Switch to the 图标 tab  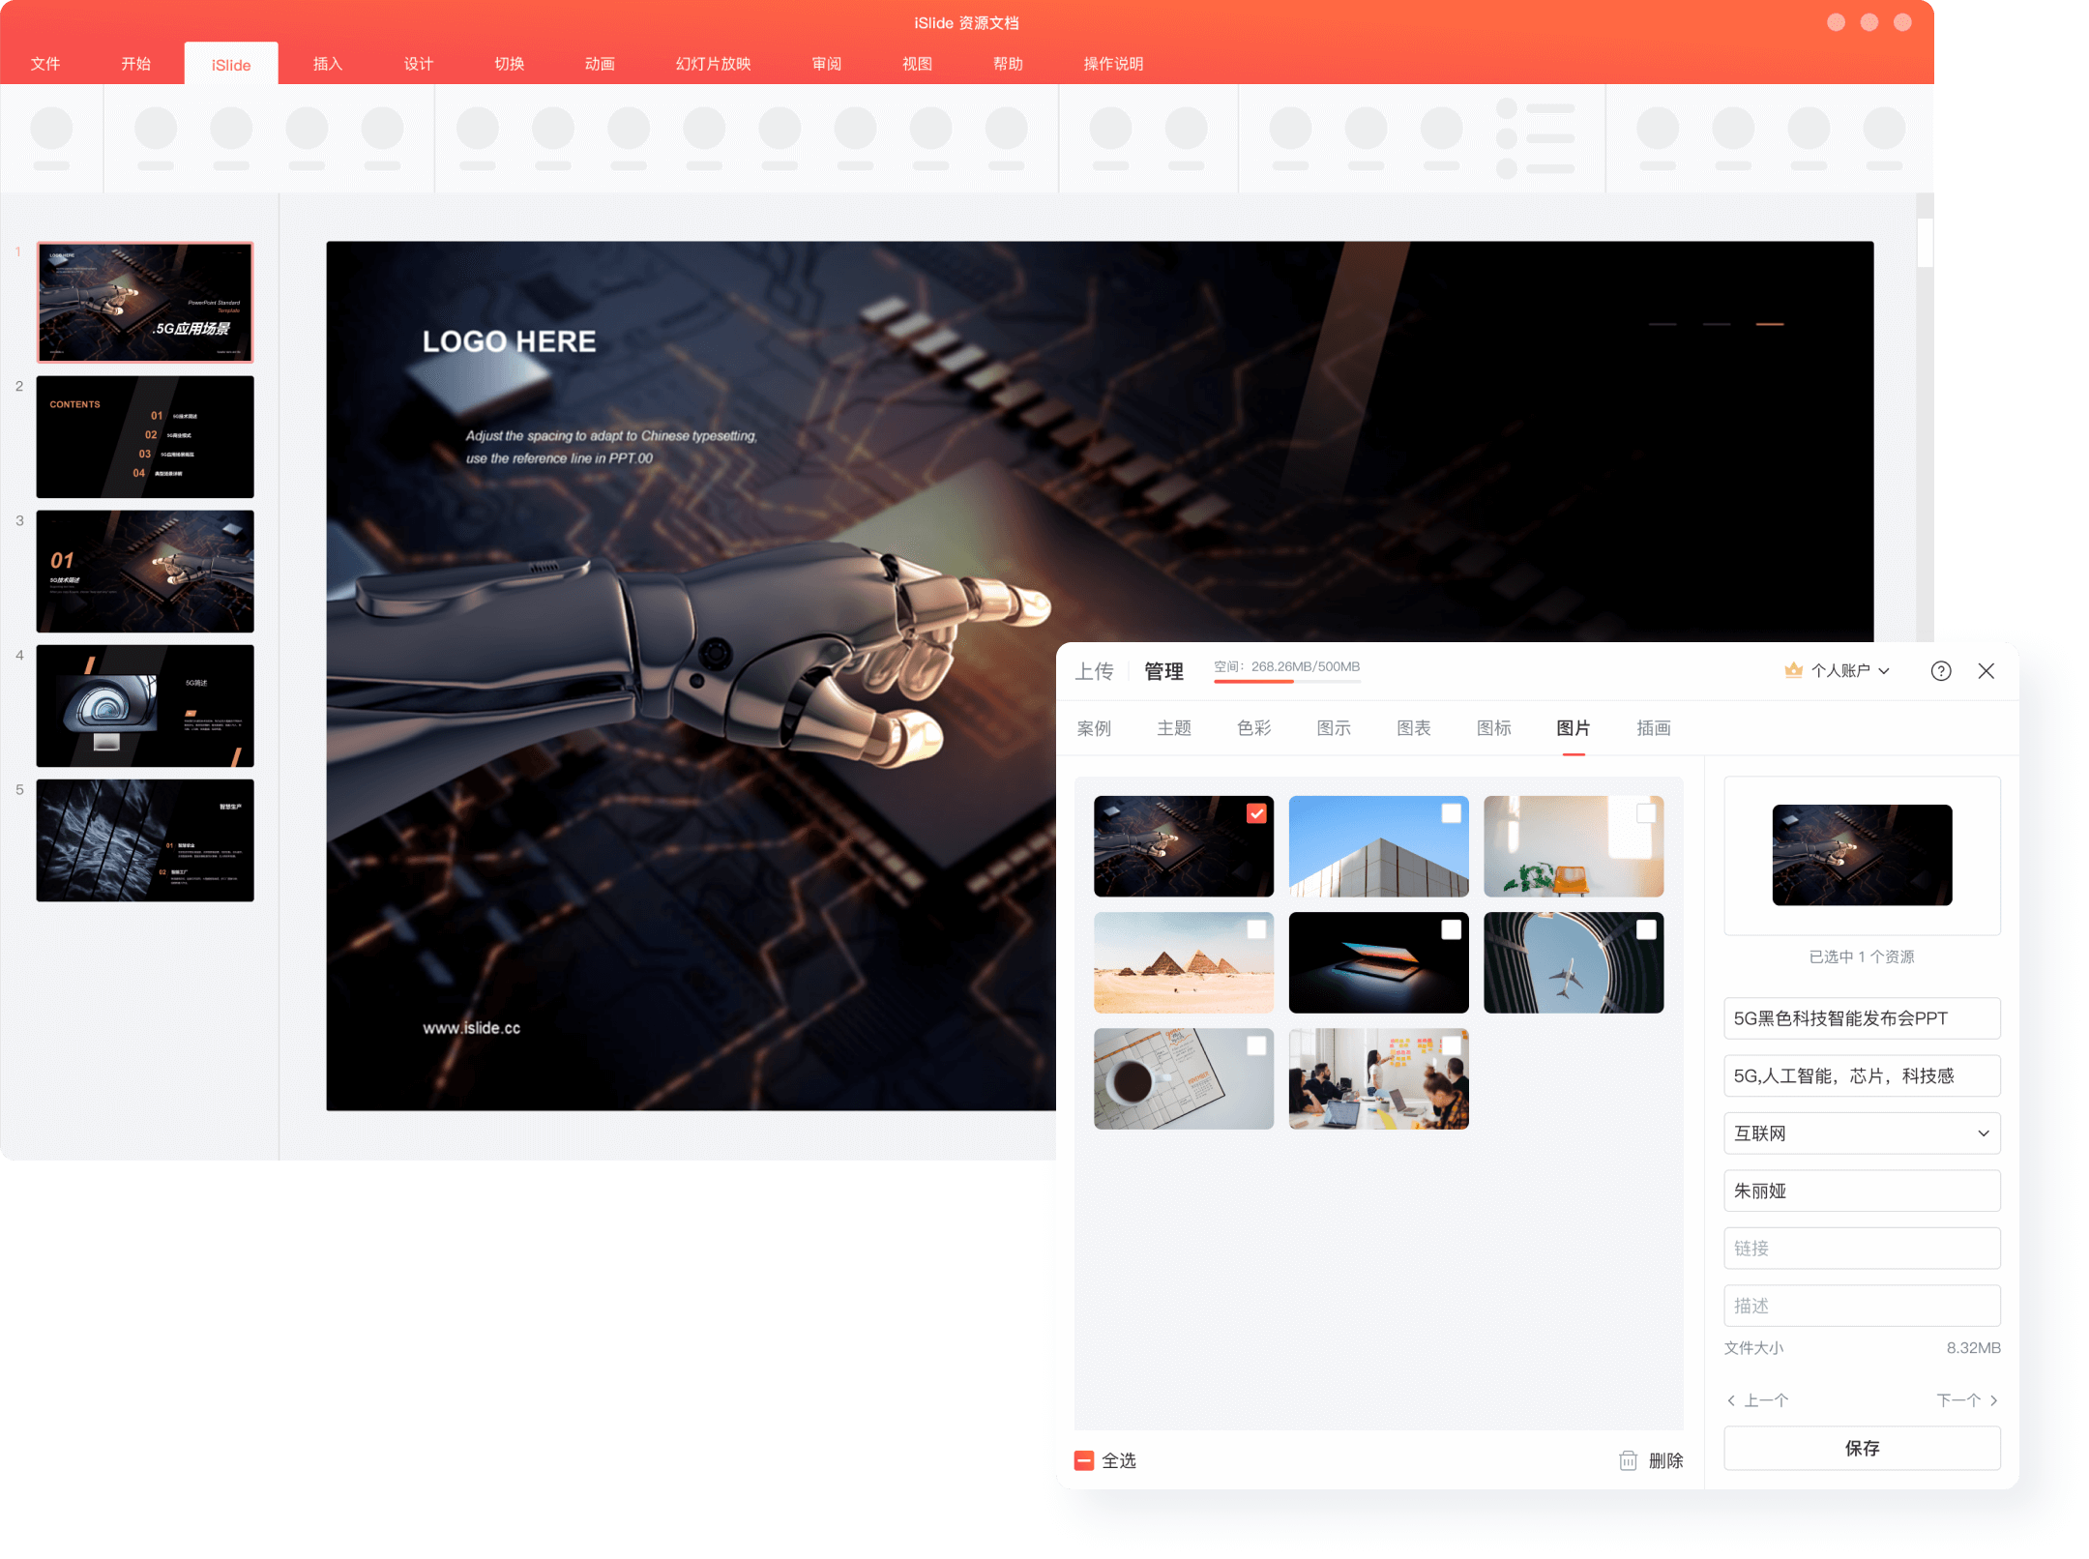click(1493, 728)
